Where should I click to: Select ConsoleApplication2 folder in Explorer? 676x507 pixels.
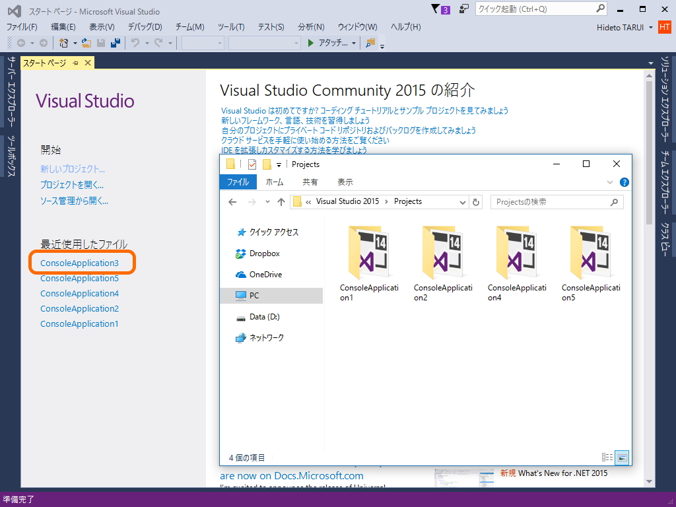point(443,263)
